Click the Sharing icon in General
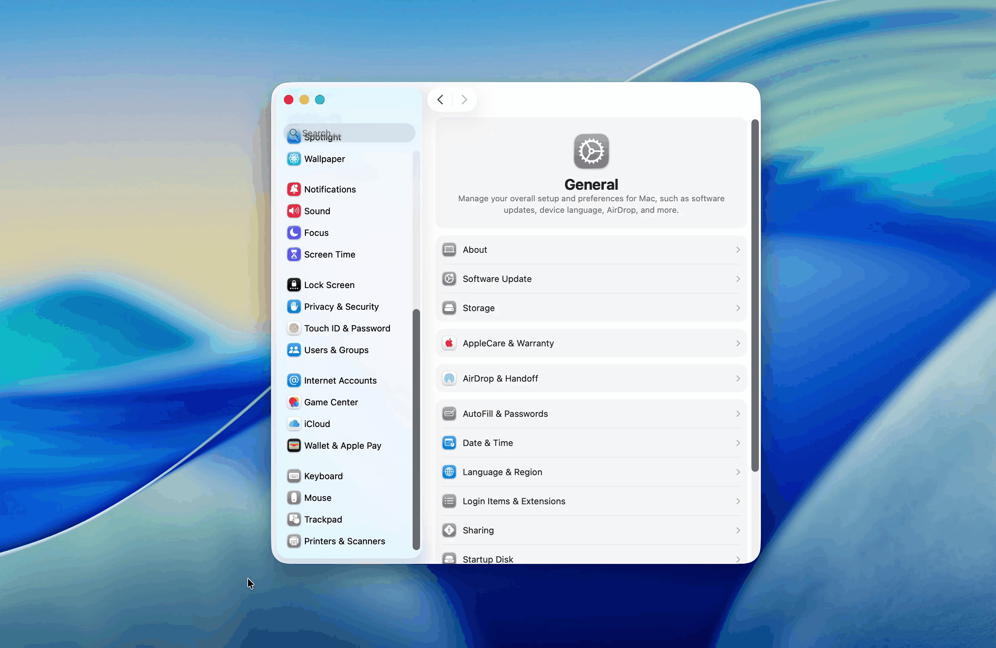996x648 pixels. coord(449,530)
